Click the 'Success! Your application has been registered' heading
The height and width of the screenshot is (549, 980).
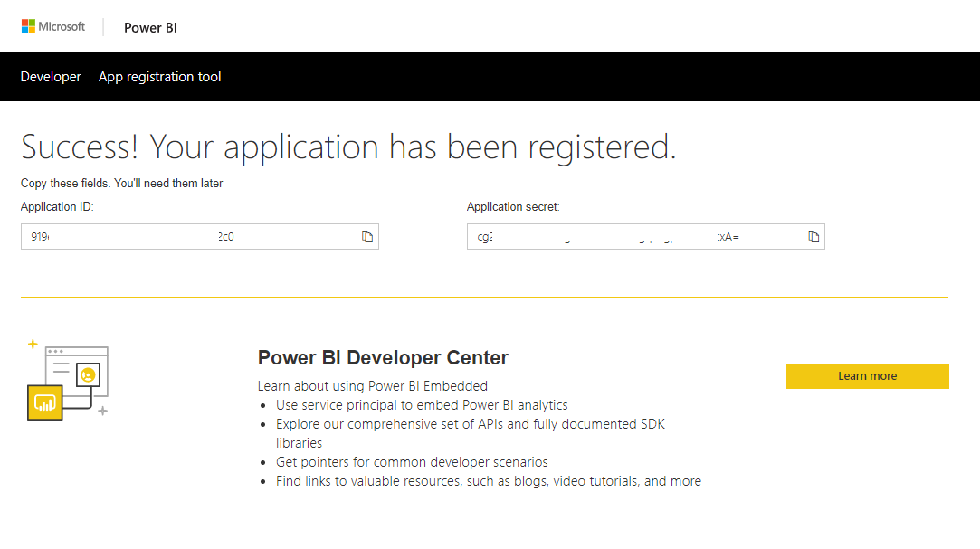coord(348,147)
